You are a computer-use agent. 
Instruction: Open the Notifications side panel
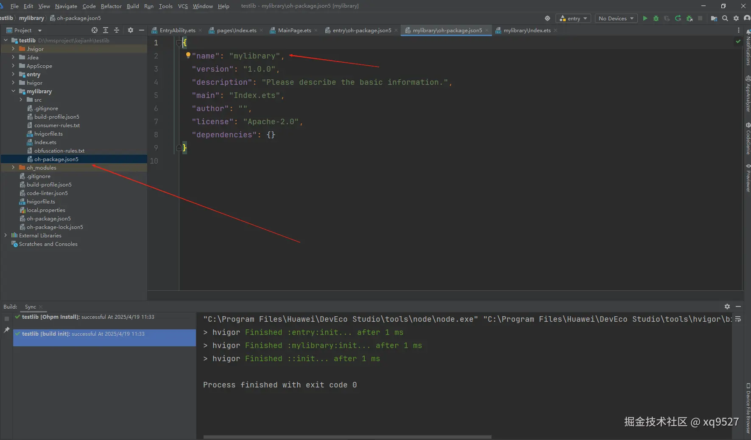click(x=748, y=47)
